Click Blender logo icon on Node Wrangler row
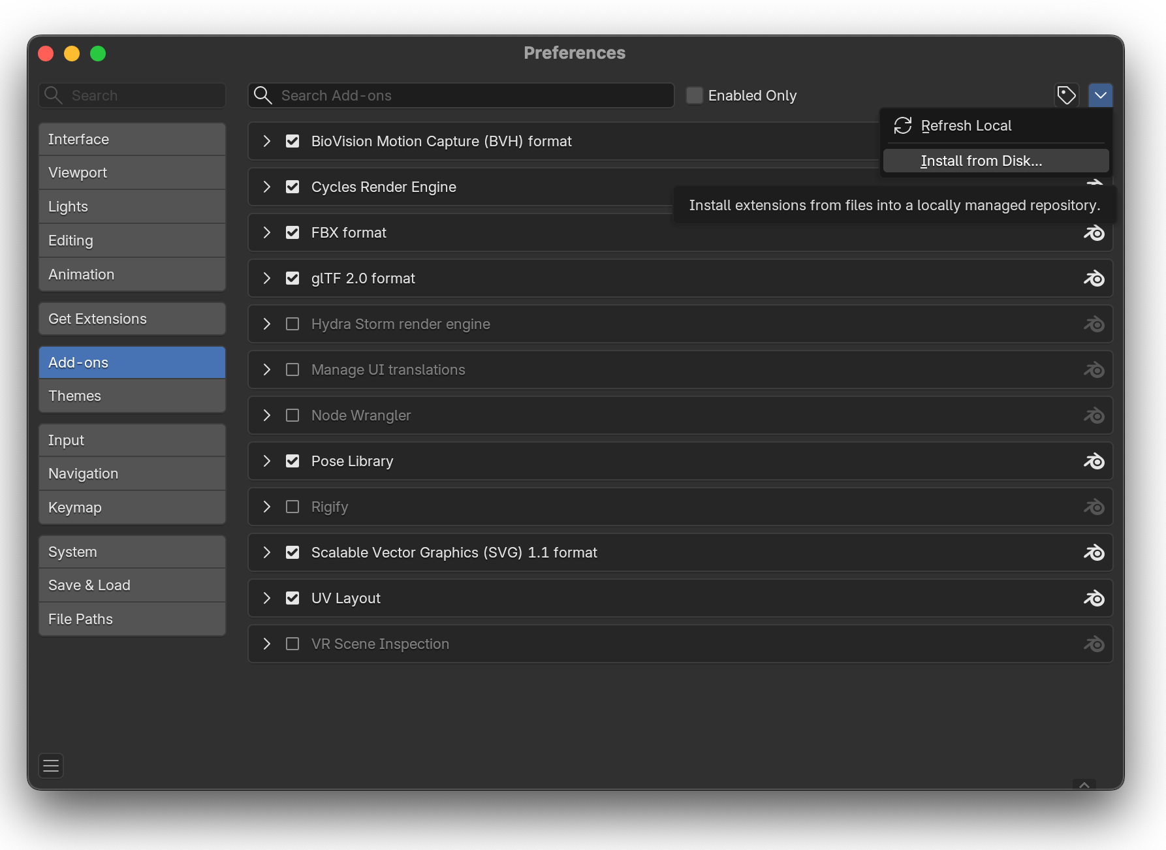Viewport: 1166px width, 850px height. 1094,415
